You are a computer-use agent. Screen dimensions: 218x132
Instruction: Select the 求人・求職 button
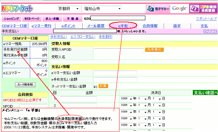tap(52, 18)
